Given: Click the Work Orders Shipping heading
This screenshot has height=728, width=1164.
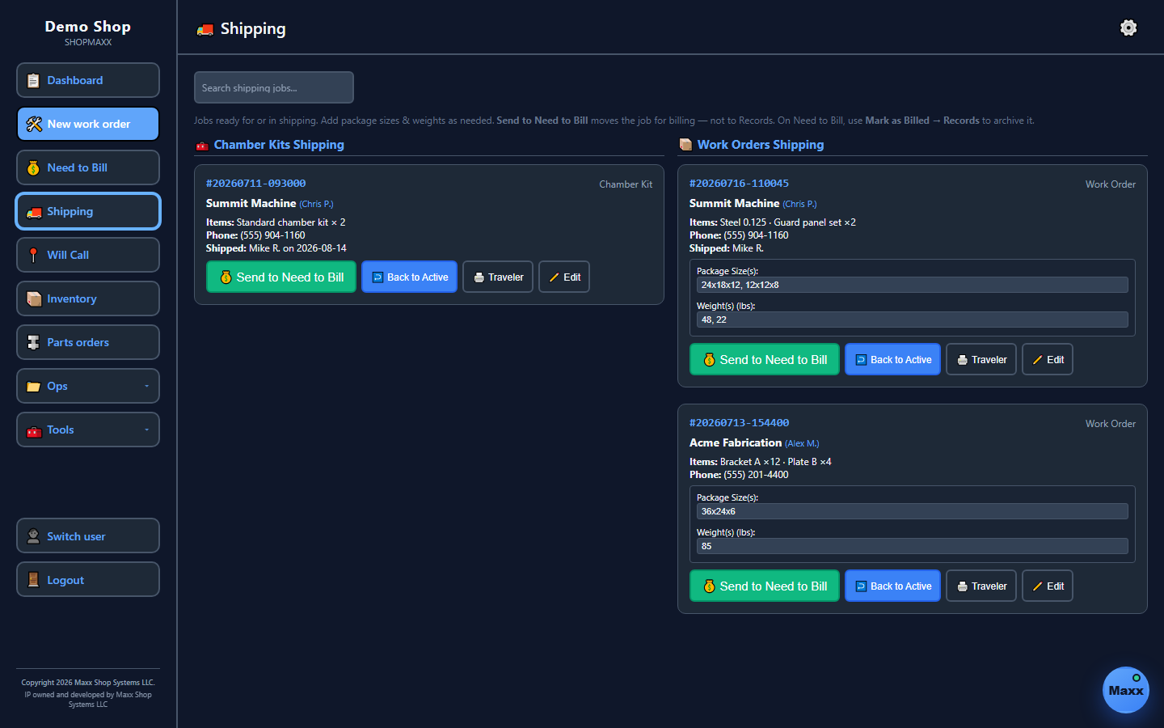Looking at the screenshot, I should tap(761, 145).
